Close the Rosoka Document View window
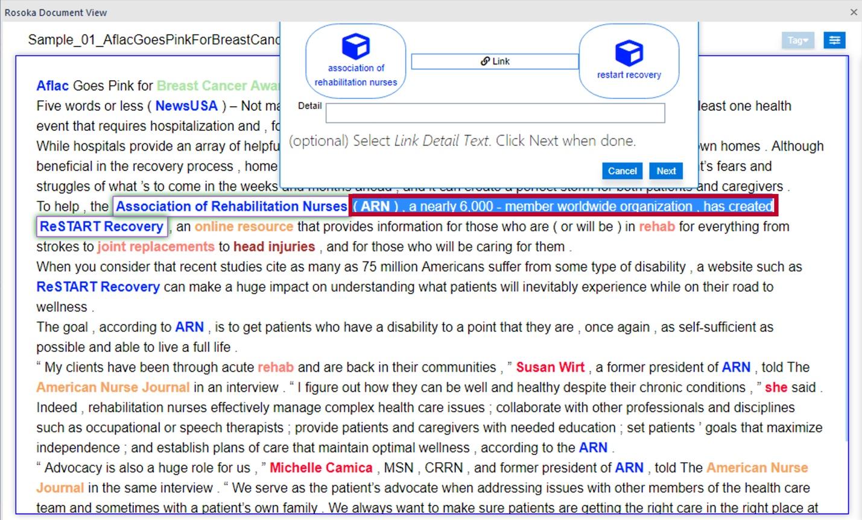The width and height of the screenshot is (862, 520). pyautogui.click(x=854, y=12)
